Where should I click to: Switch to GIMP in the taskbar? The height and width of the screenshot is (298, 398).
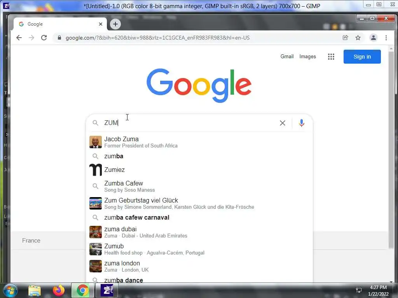pyautogui.click(x=107, y=290)
